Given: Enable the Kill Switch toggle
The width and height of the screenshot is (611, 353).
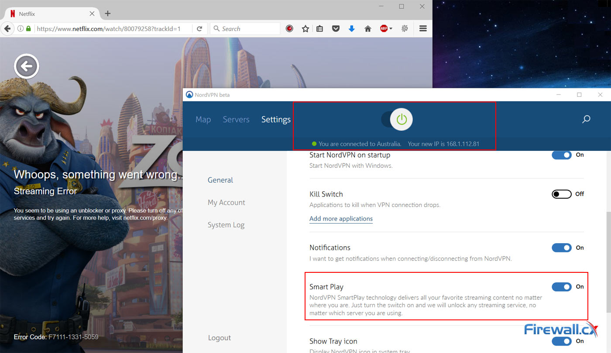Looking at the screenshot, I should pos(562,194).
